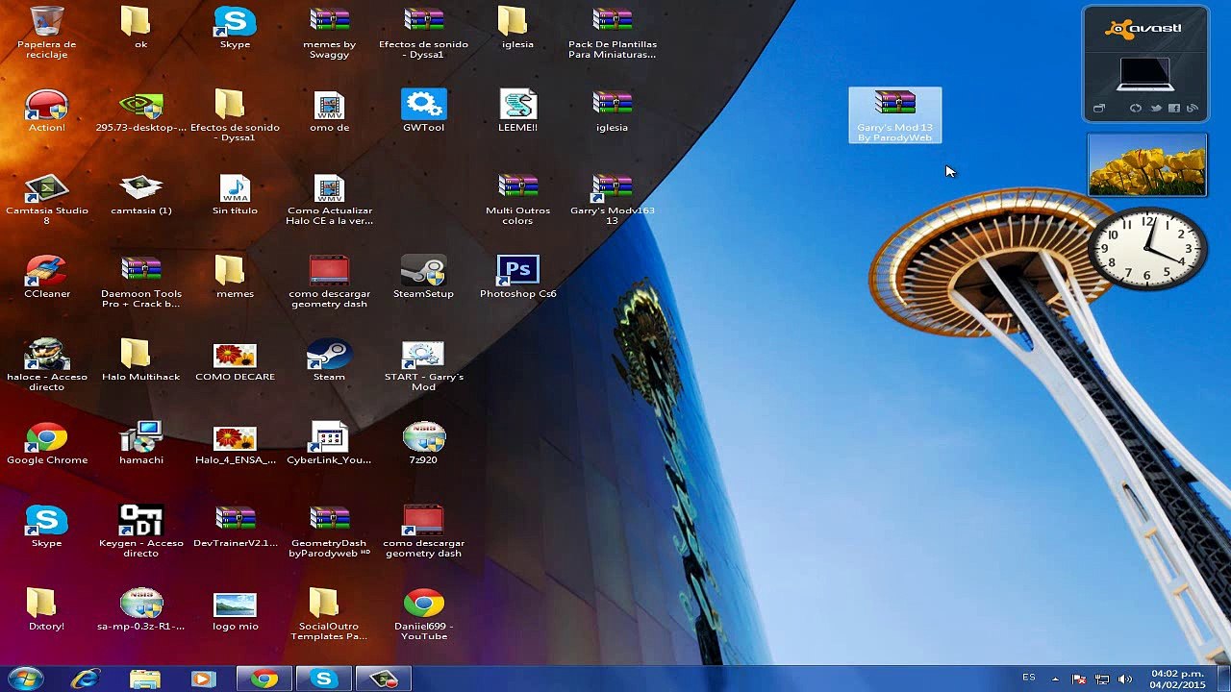Select the 'Halo_4_ENSA_...' image file
Viewport: 1231px width, 692px height.
click(x=235, y=443)
